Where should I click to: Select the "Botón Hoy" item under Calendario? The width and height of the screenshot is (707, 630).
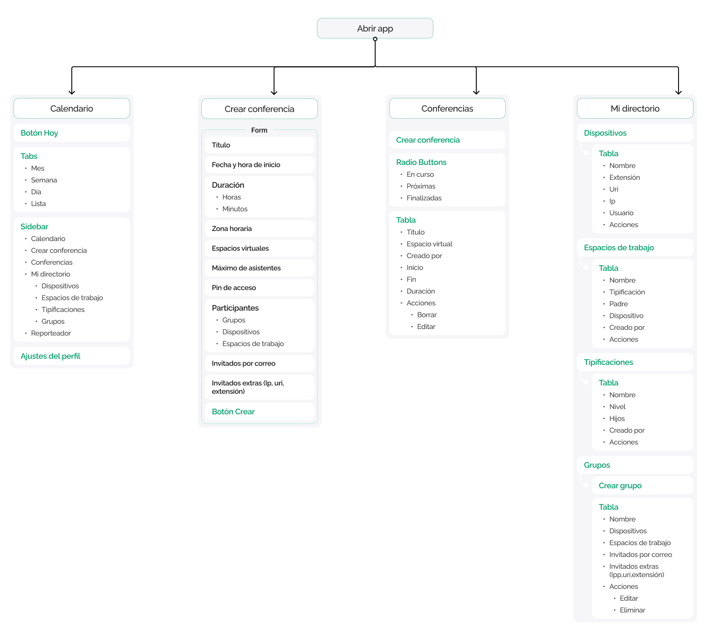39,133
